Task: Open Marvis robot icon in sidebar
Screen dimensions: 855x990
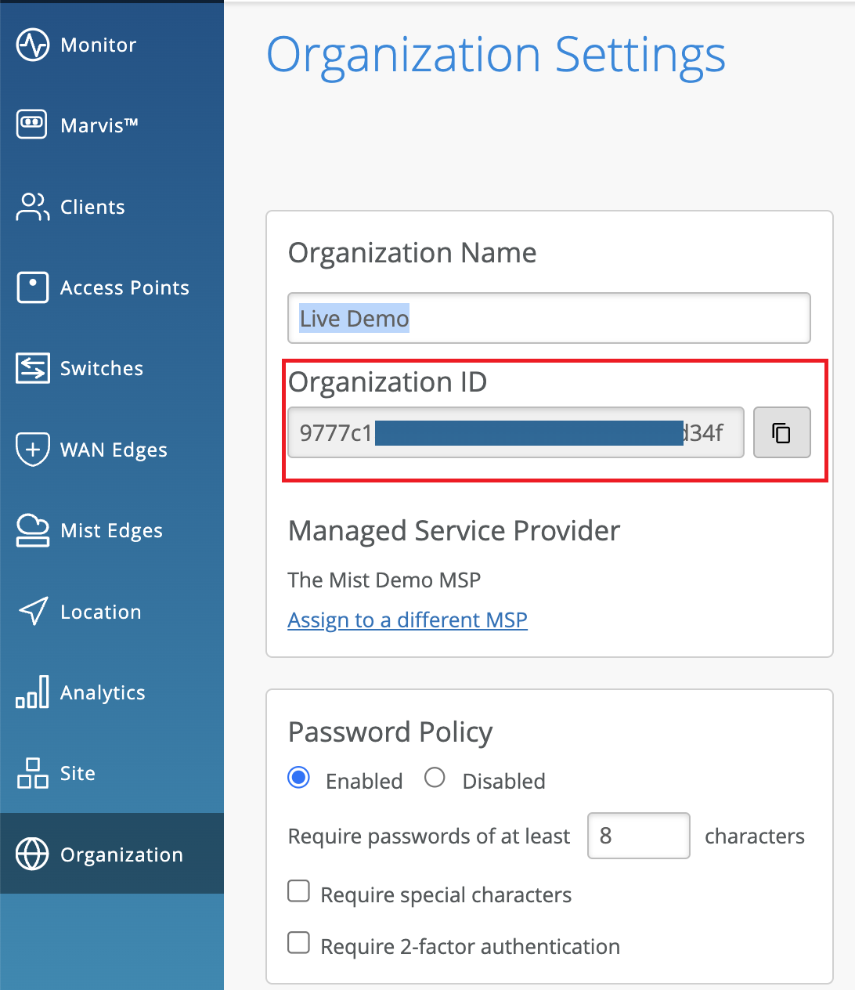Action: pyautogui.click(x=32, y=125)
